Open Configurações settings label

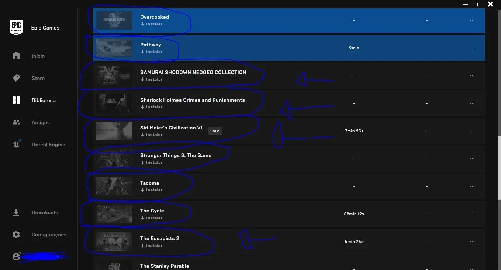click(x=49, y=235)
